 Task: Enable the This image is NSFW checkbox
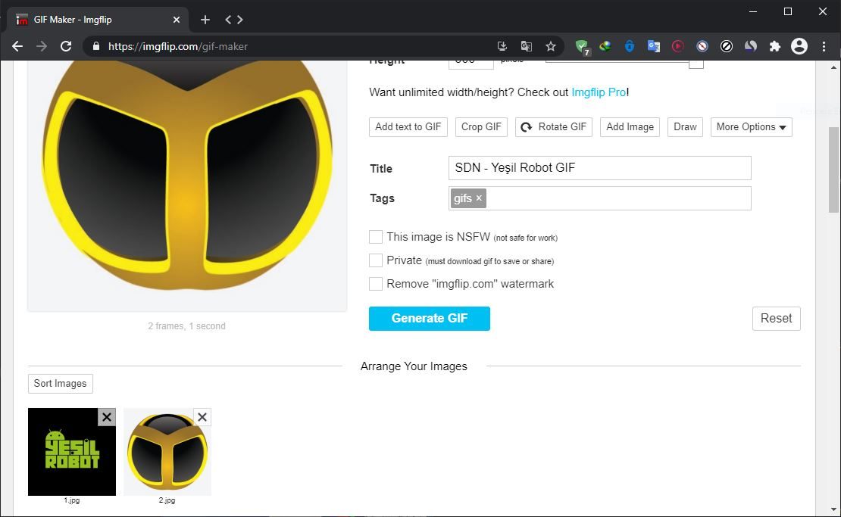[376, 237]
